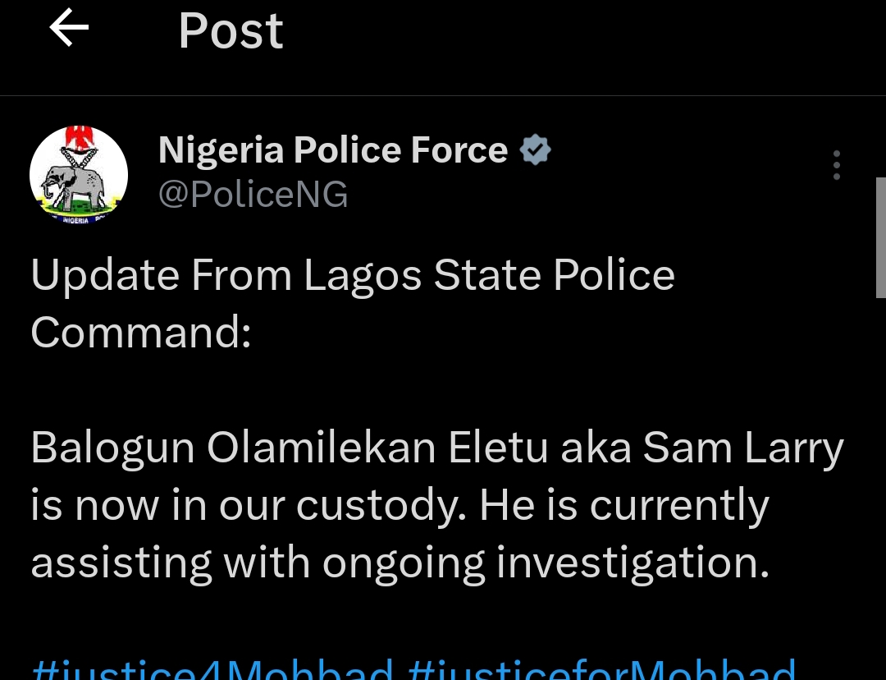Click the elephant emblem in the avatar
This screenshot has width=886, height=680.
[x=74, y=185]
